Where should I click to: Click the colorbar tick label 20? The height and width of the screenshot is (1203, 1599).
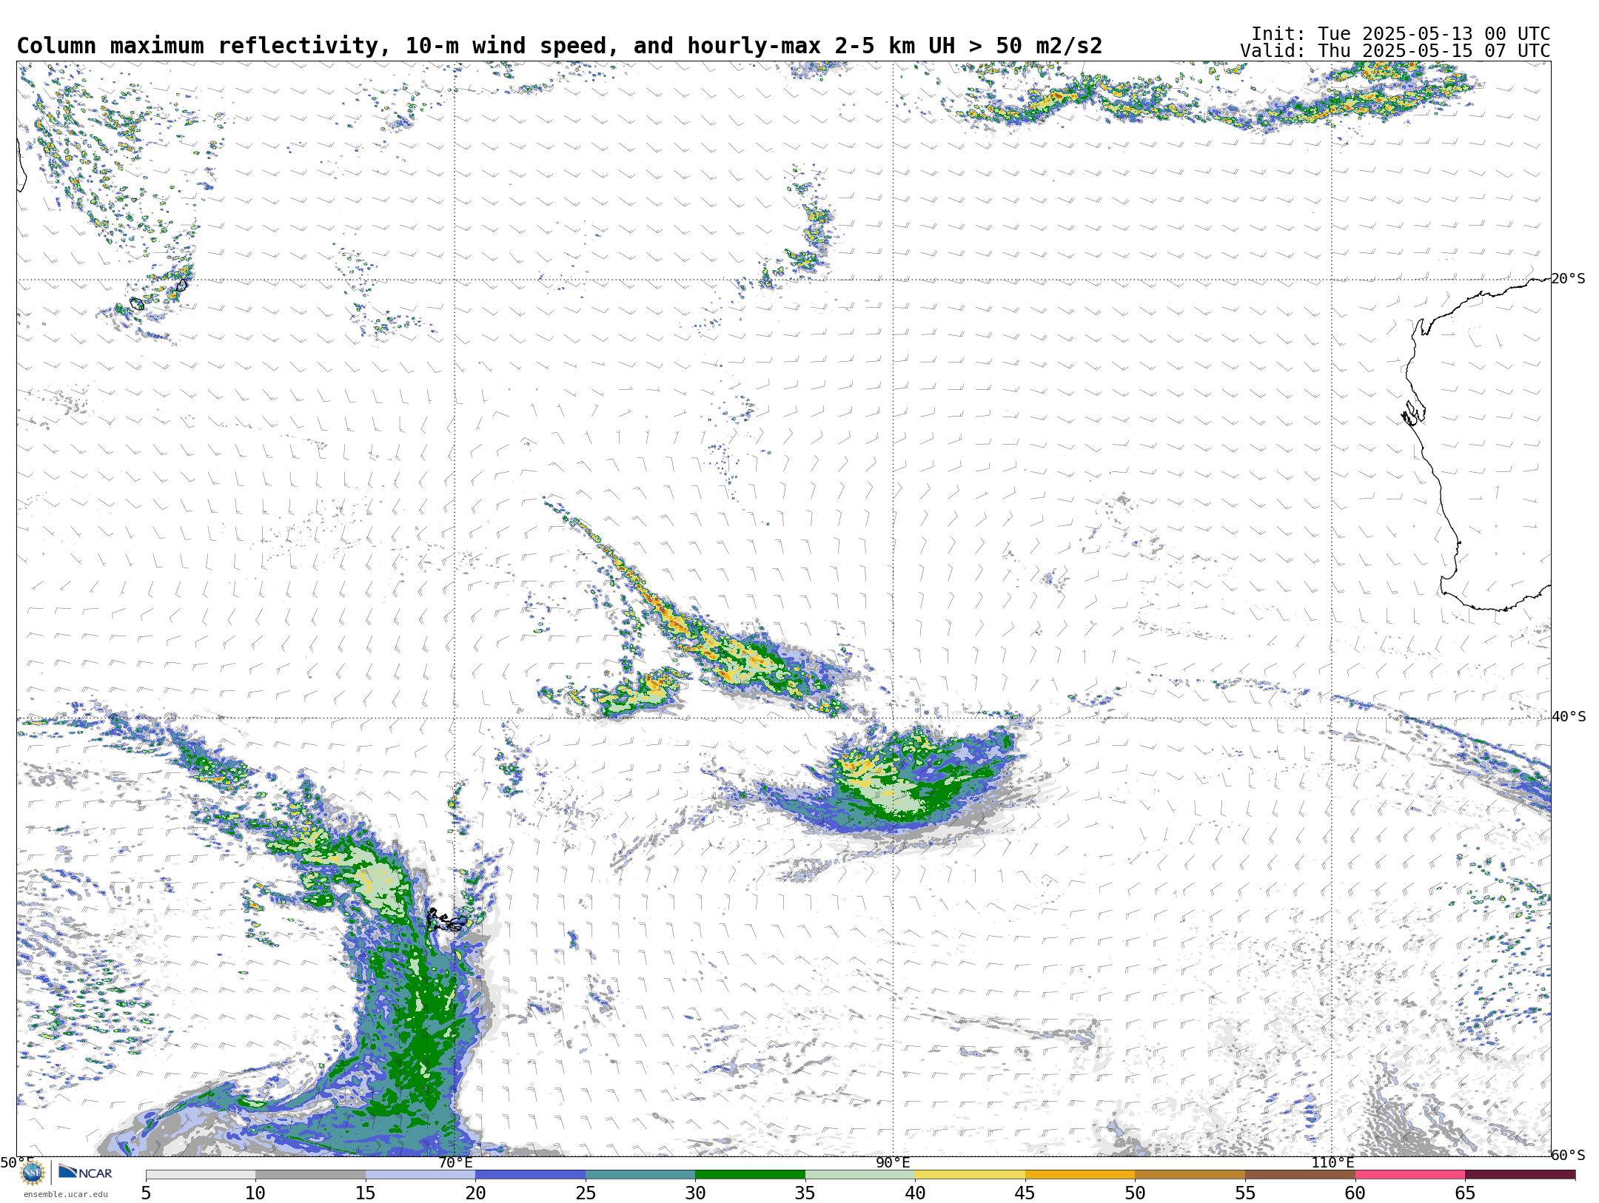pos(475,1193)
